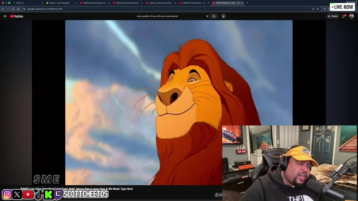Like the video with the thumbs-up
The image size is (358, 201).
point(217,195)
